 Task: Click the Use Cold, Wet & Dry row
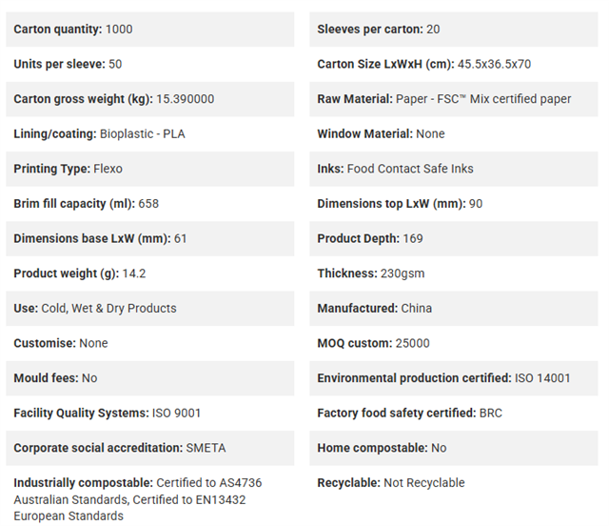[150, 309]
